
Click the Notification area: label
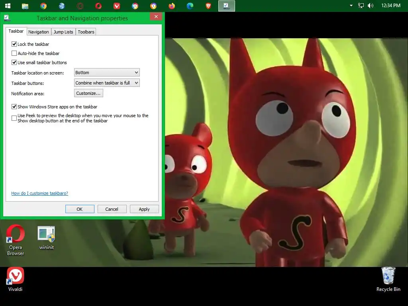[27, 94]
